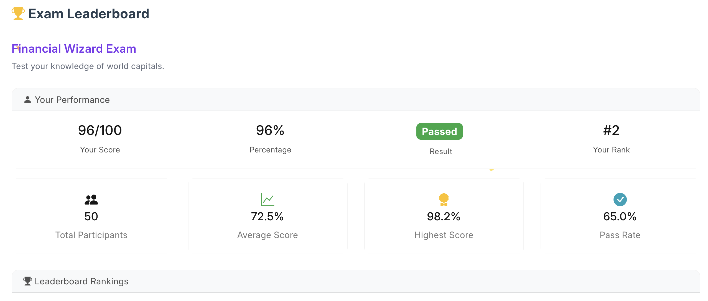This screenshot has width=708, height=301.
Task: Click the green line chart Average Score icon
Action: pos(268,200)
